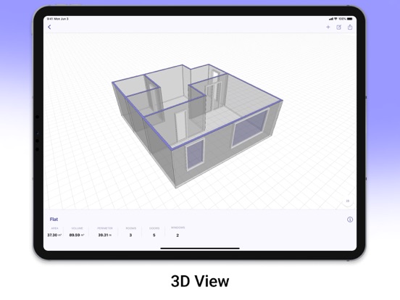This screenshot has height=300, width=400.
Task: Tap the home indicator bar
Action: (200, 248)
